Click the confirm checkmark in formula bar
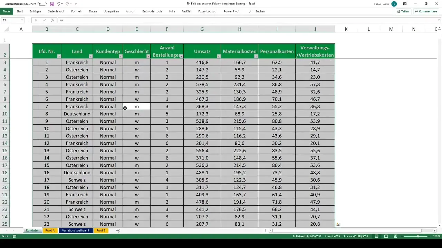 44,20
